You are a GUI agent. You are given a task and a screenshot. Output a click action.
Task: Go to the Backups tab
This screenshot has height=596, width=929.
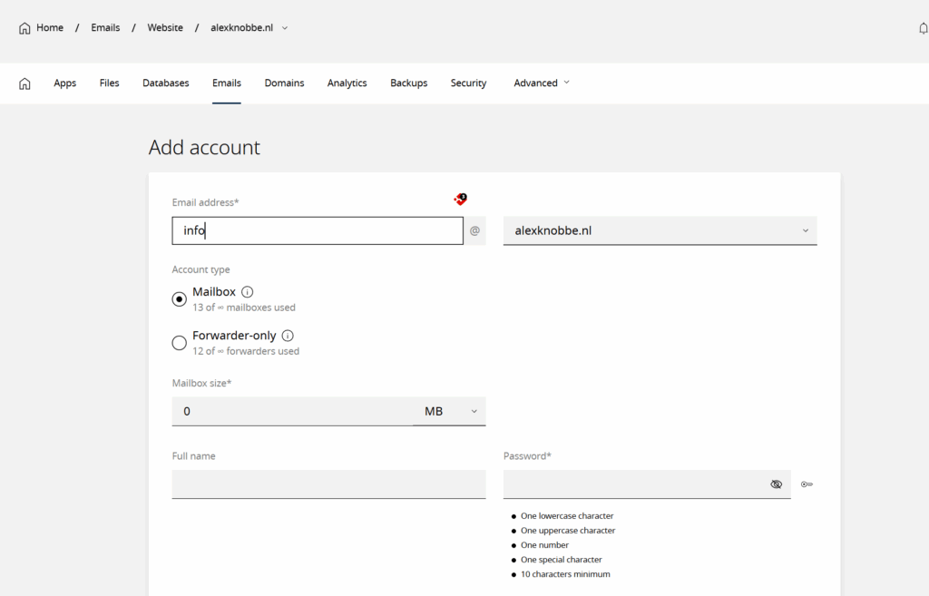pos(408,83)
